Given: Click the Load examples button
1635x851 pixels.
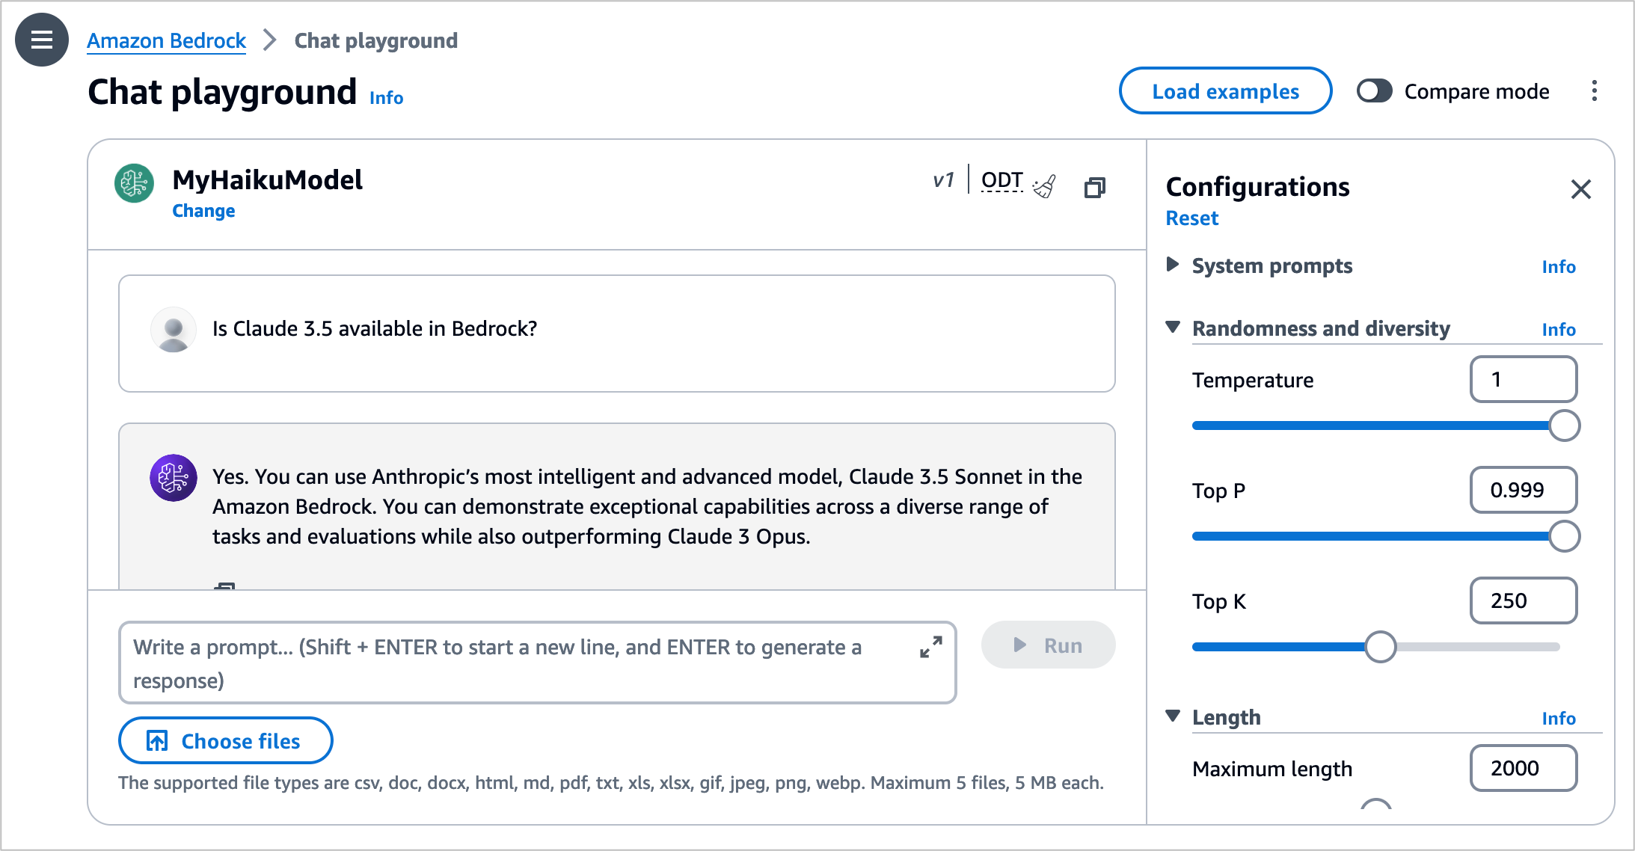Looking at the screenshot, I should click(x=1224, y=91).
